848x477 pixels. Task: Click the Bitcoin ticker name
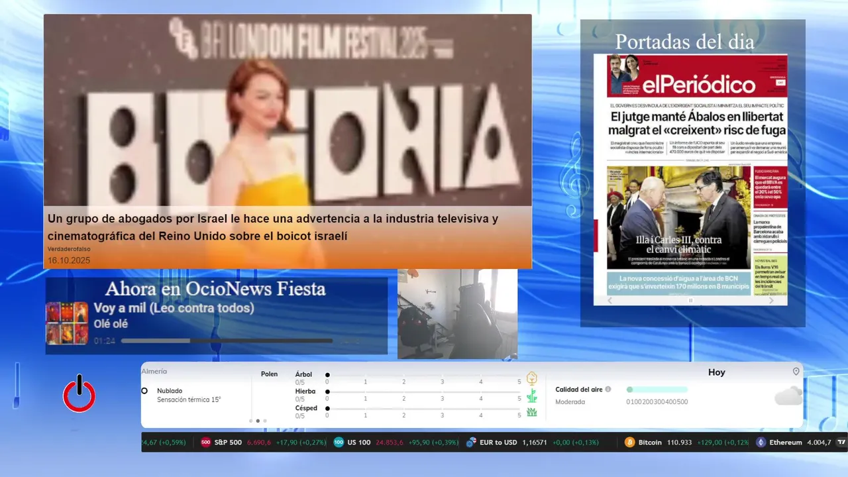[x=650, y=442]
